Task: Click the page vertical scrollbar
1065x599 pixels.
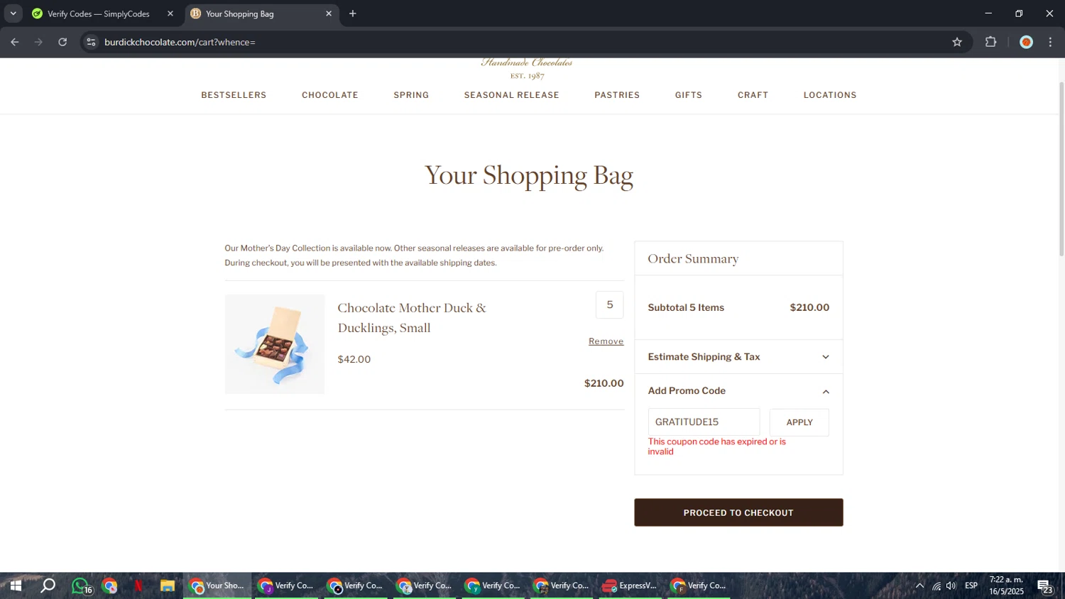Action: tap(1061, 169)
